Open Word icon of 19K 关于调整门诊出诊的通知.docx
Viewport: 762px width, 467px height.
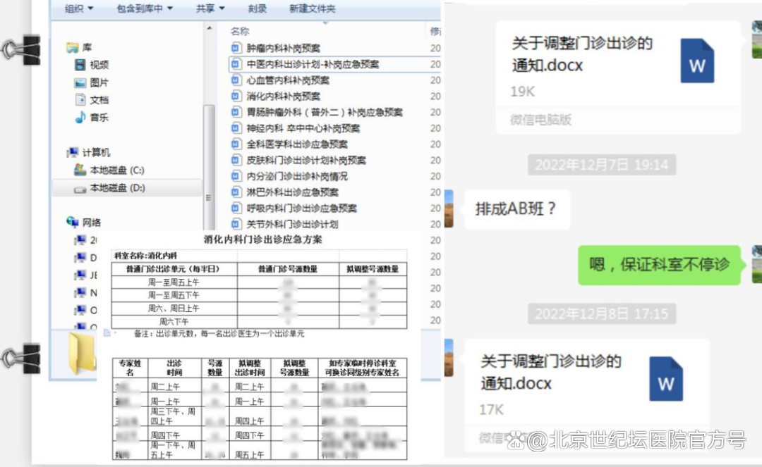point(697,61)
